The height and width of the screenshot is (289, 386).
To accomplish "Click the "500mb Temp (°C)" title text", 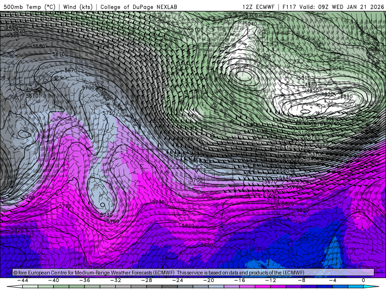I will coord(29,7).
